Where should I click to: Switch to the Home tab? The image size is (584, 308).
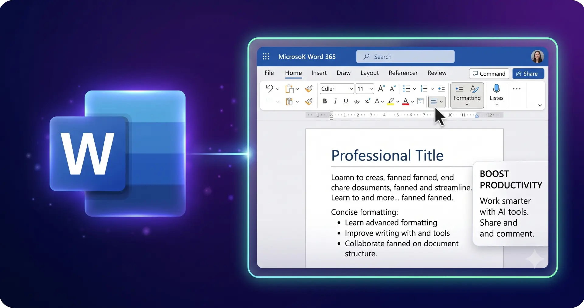coord(294,73)
